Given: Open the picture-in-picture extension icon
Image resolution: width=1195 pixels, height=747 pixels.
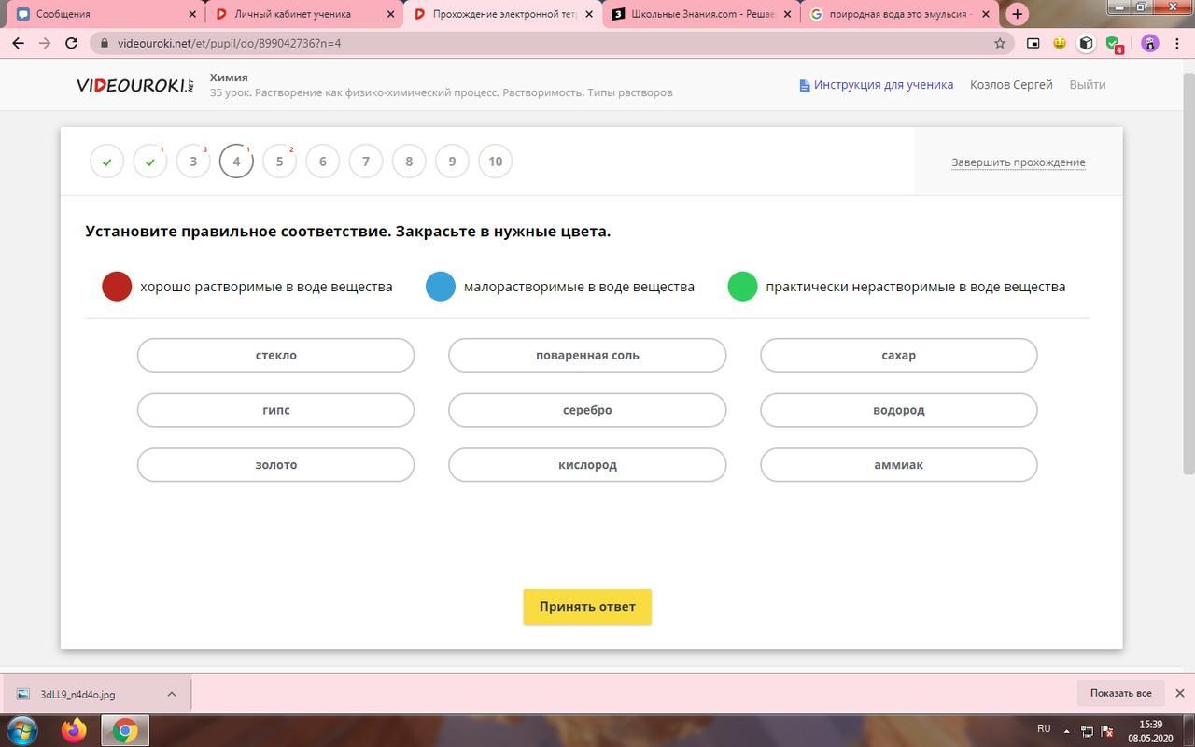Looking at the screenshot, I should click(1033, 43).
